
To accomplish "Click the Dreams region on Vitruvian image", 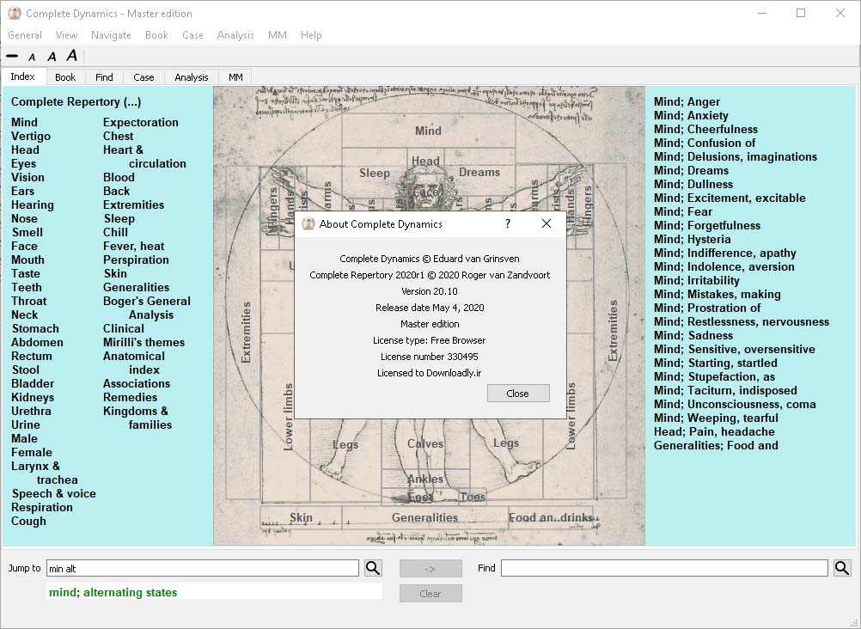I will (x=479, y=173).
